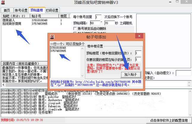Open the 账号设置 tab
Viewport: 192px width, 124px height.
(21, 10)
